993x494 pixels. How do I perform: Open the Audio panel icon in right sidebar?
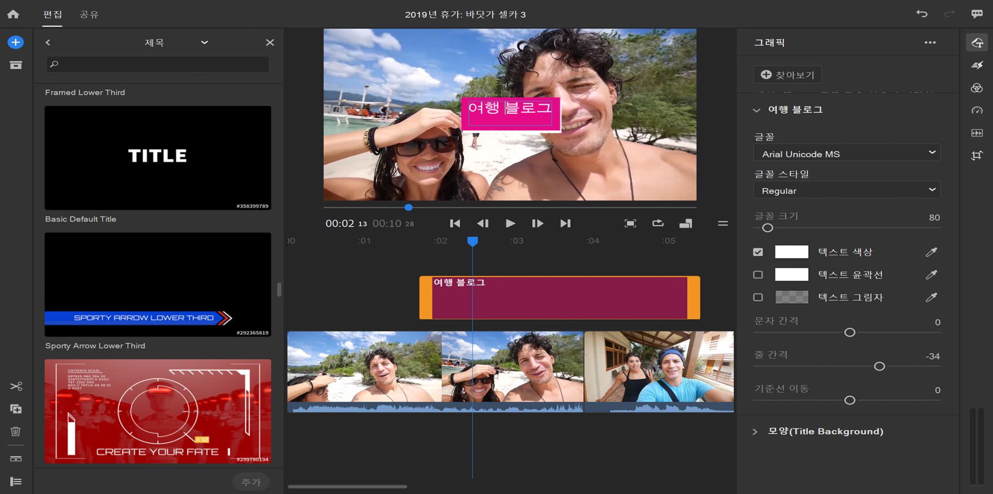tap(977, 133)
